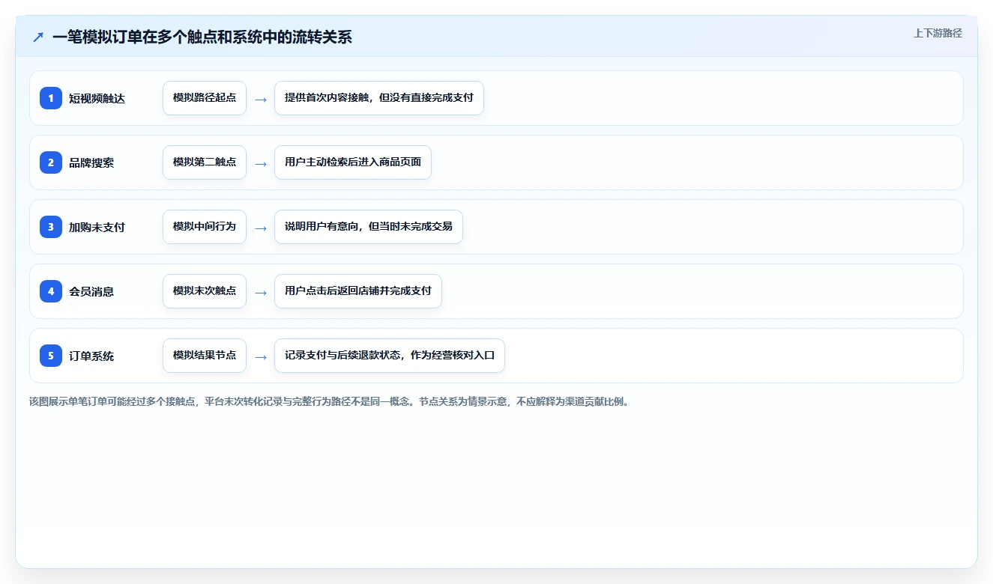Click the footnote beginning 该图展示单笔订单
The image size is (993, 584).
[330, 401]
